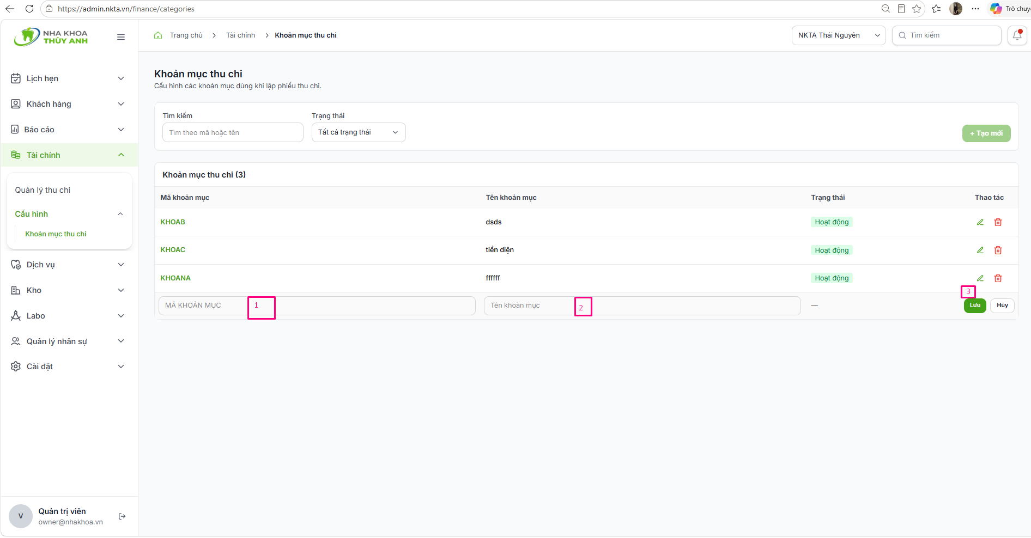This screenshot has width=1031, height=538.
Task: Expand the Khách hàng menu
Action: coord(69,104)
